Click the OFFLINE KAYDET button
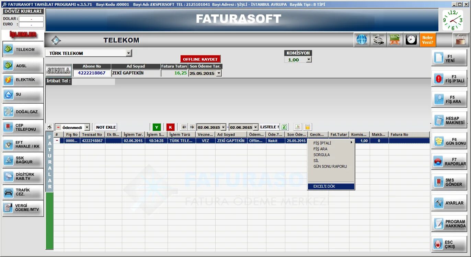 [x=200, y=59]
